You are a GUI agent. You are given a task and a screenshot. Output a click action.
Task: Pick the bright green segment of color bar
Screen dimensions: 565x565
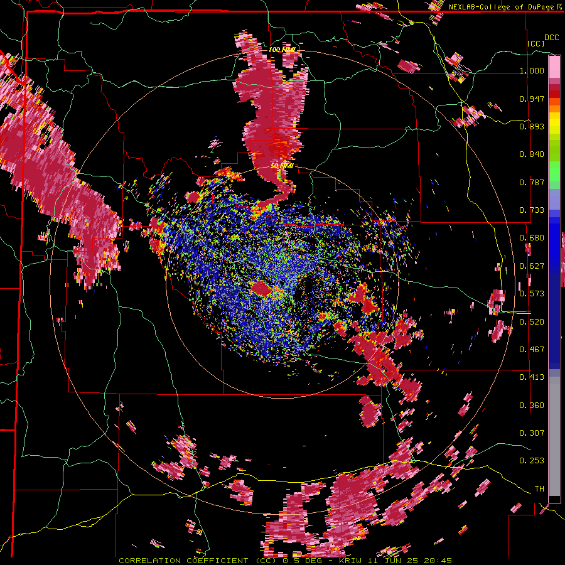554,171
